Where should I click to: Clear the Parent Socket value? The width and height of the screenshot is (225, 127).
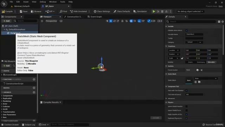coord(201,70)
